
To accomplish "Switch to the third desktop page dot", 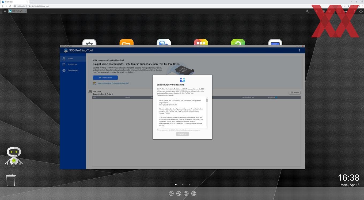I will 189,185.
